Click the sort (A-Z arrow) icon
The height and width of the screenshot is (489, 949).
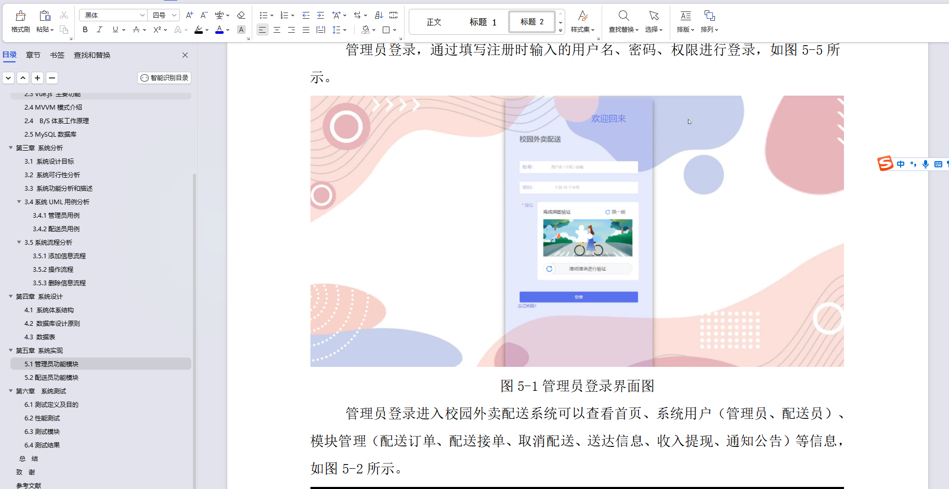click(379, 15)
